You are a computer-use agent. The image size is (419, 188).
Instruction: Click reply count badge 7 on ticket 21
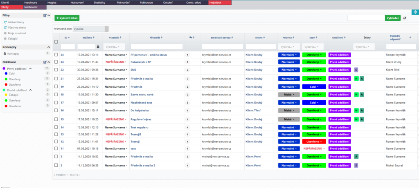[188, 79]
